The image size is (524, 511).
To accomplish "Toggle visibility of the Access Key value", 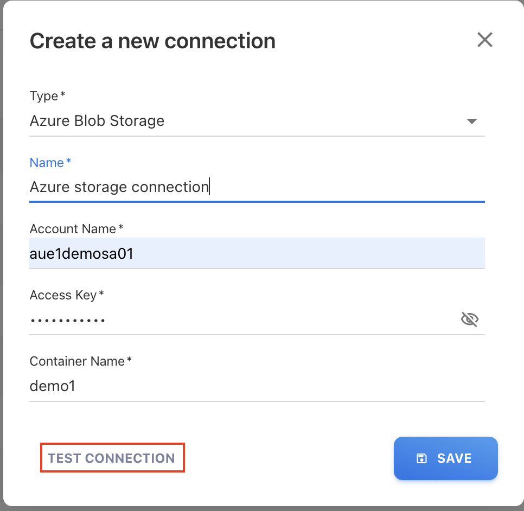I will pyautogui.click(x=469, y=320).
